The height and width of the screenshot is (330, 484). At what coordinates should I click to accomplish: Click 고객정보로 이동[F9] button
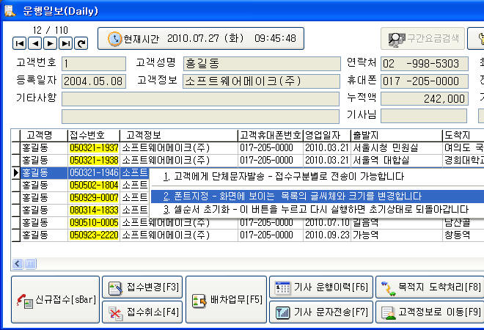pyautogui.click(x=430, y=312)
